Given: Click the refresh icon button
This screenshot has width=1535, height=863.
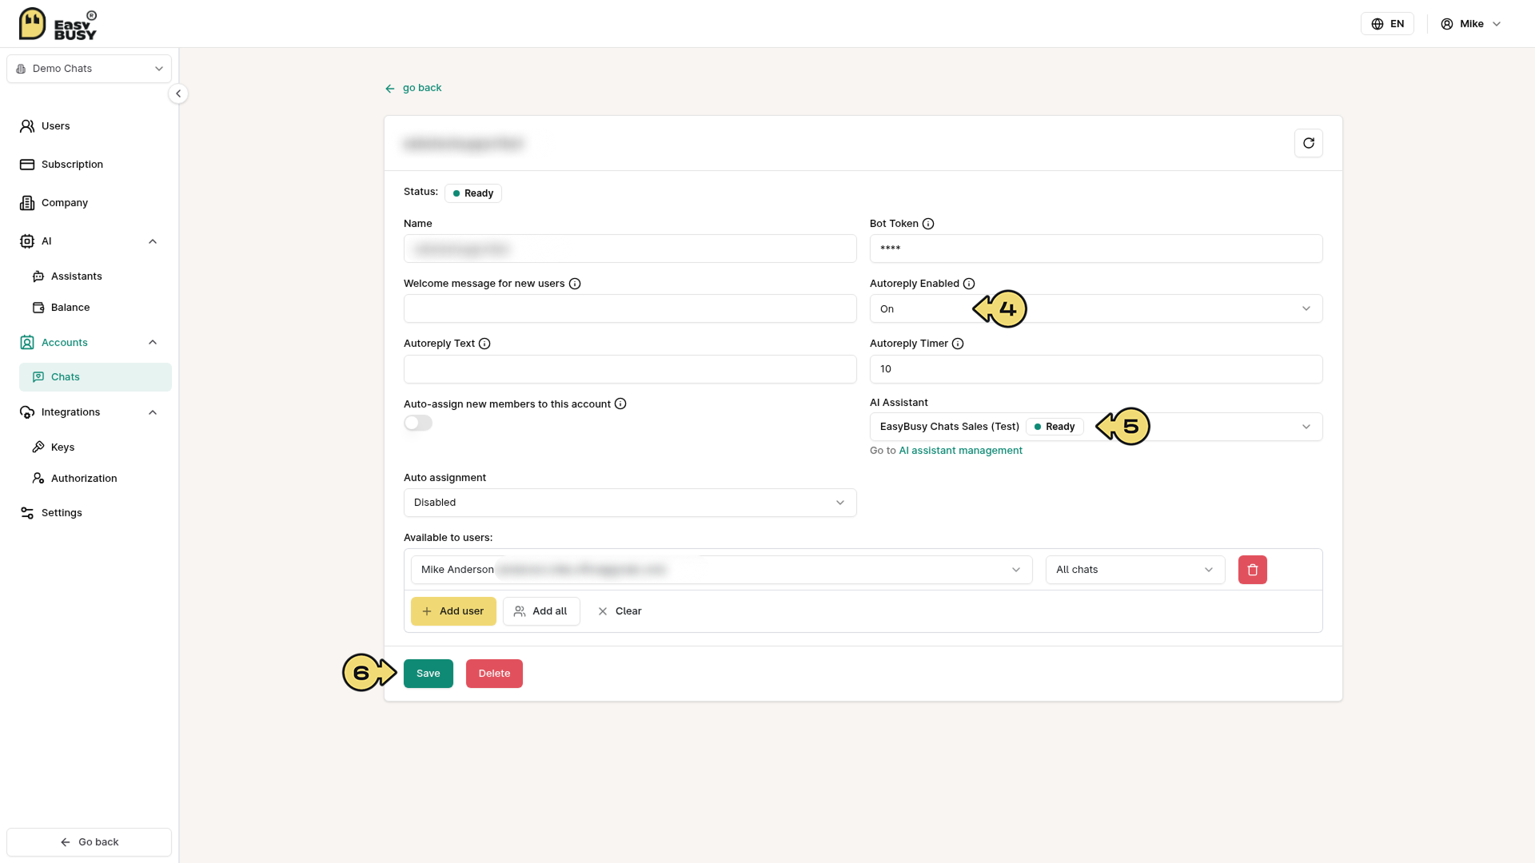Looking at the screenshot, I should click(1308, 143).
